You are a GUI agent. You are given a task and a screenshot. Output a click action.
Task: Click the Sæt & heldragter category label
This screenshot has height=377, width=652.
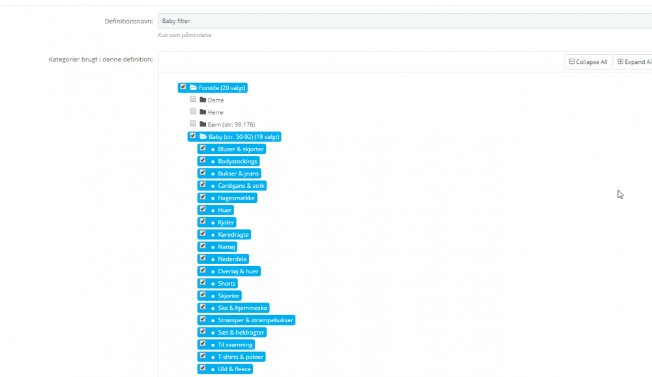click(x=241, y=333)
